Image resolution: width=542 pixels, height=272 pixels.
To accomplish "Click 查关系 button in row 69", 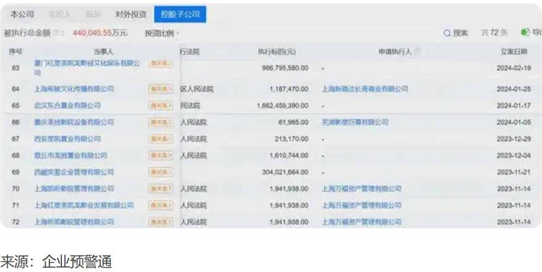I will point(161,172).
